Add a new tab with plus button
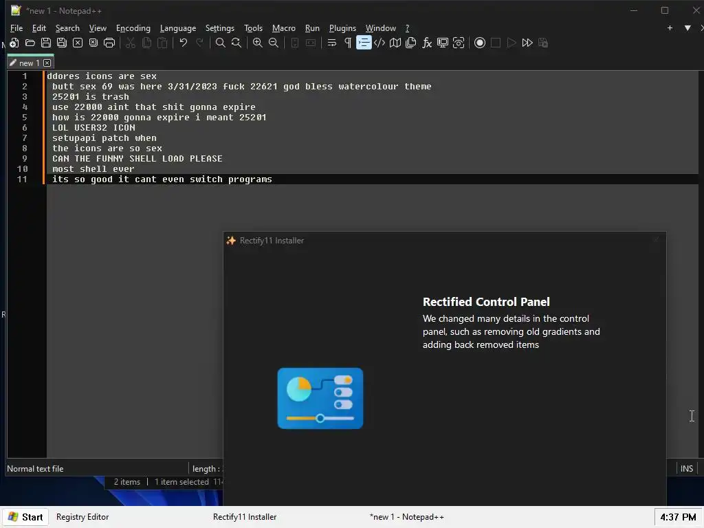This screenshot has height=528, width=704. click(x=670, y=27)
